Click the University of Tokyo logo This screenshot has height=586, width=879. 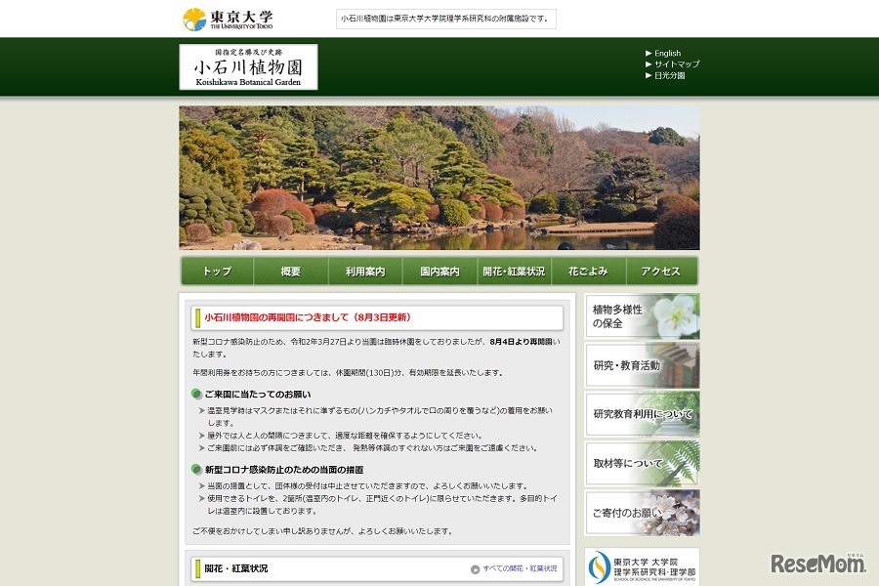click(228, 20)
